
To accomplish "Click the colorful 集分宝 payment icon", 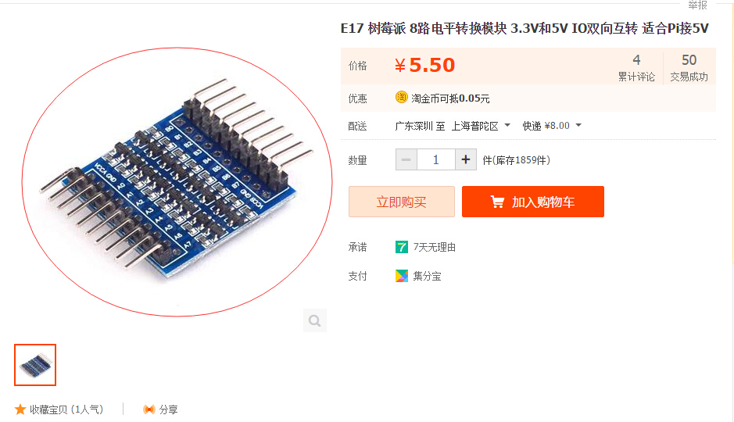I will tap(401, 276).
